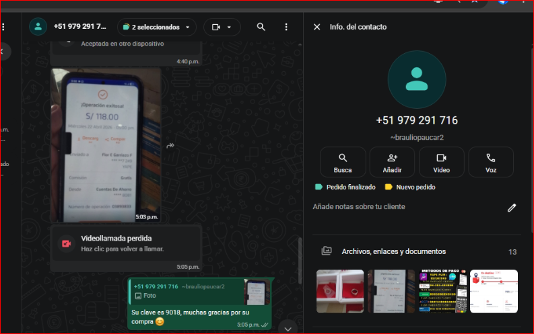Click the Busca button in contact info
534x334 pixels.
pyautogui.click(x=343, y=162)
